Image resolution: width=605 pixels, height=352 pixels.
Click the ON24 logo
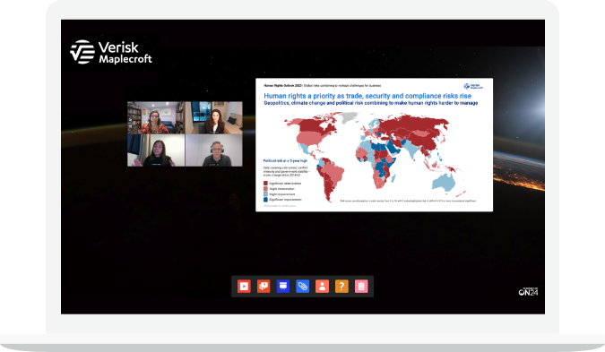tap(528, 292)
